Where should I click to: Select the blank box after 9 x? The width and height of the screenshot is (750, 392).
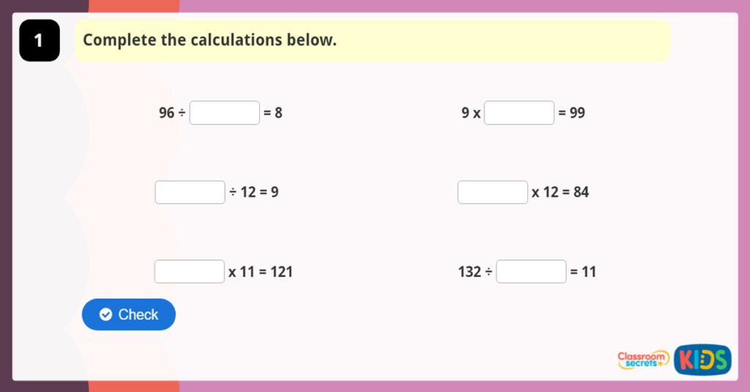(x=519, y=113)
